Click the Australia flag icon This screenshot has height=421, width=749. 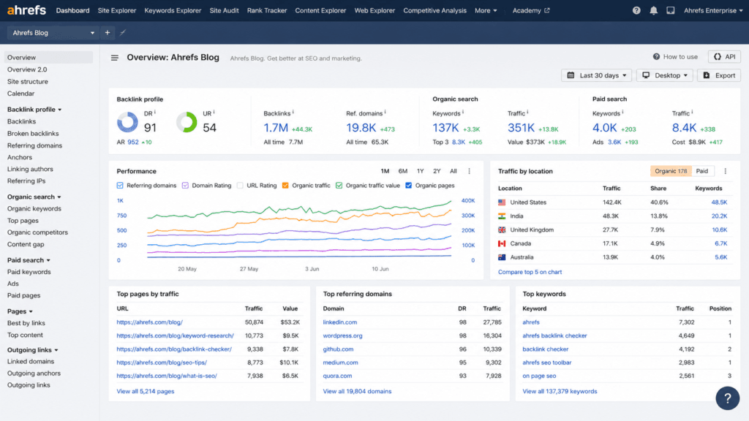point(502,257)
